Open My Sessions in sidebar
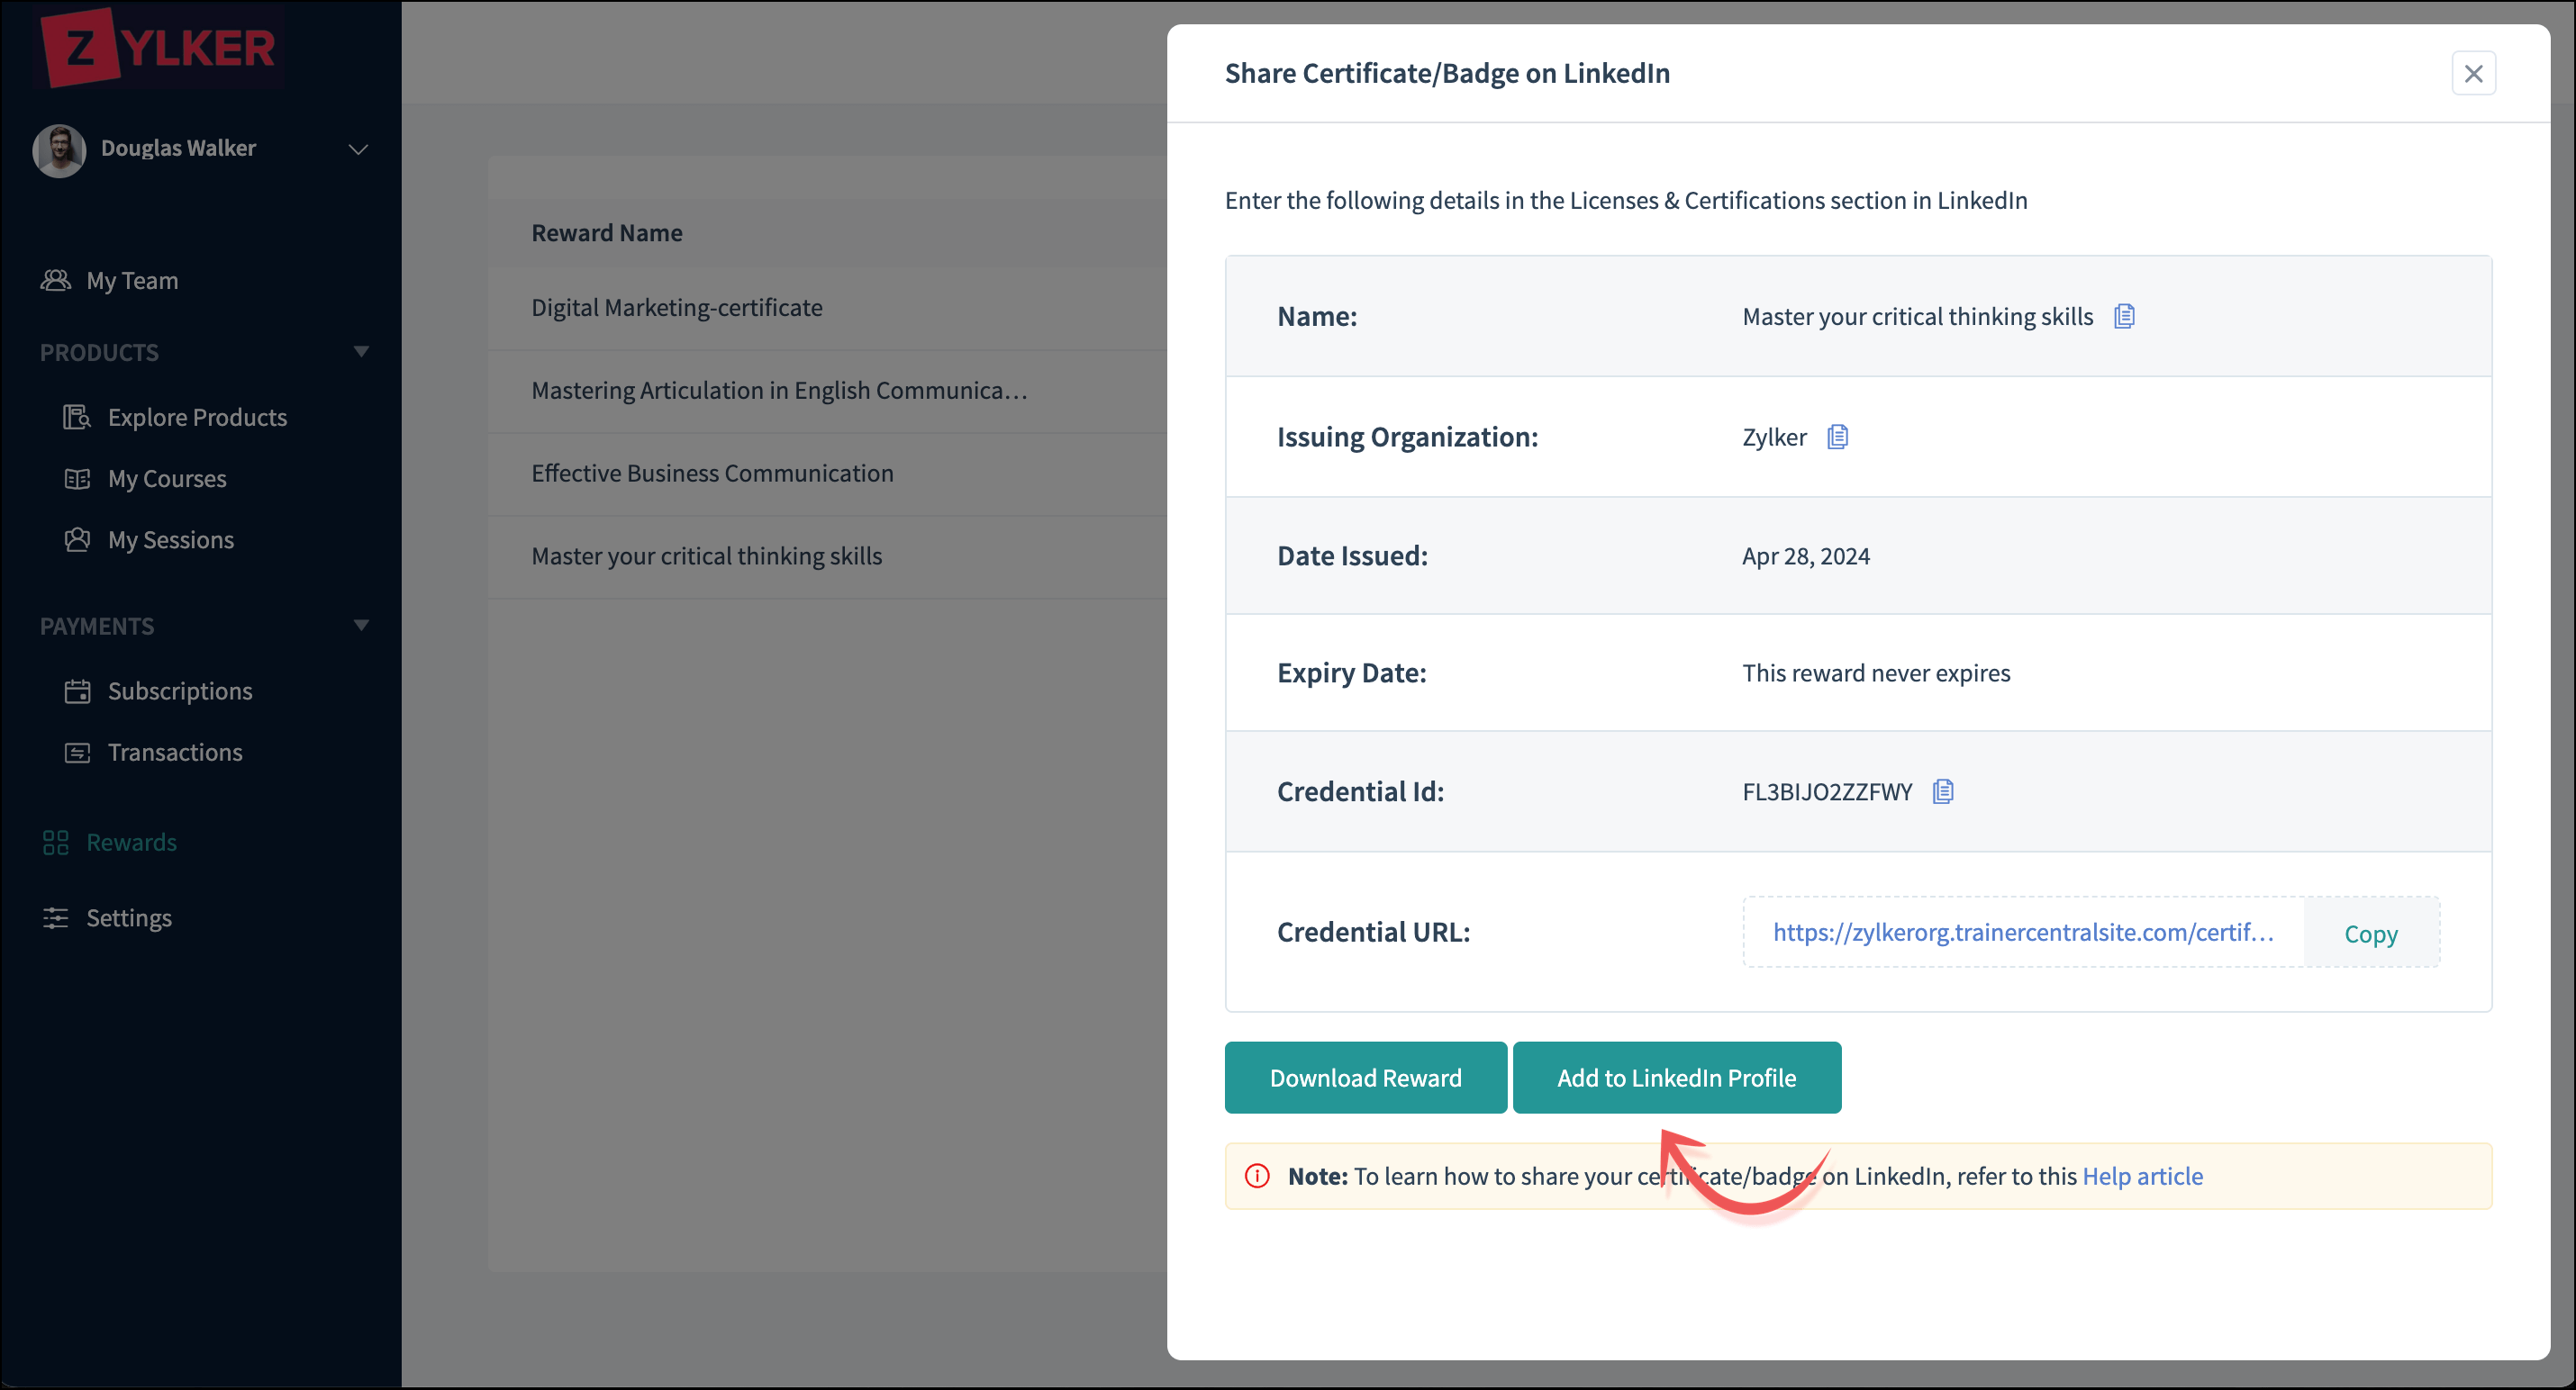2576x1390 pixels. click(x=171, y=539)
